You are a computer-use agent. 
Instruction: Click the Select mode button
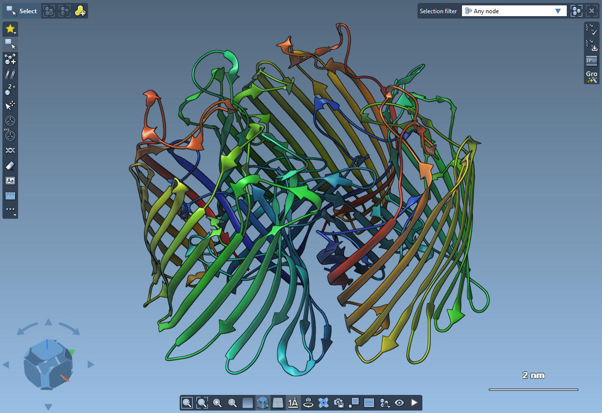[x=22, y=11]
